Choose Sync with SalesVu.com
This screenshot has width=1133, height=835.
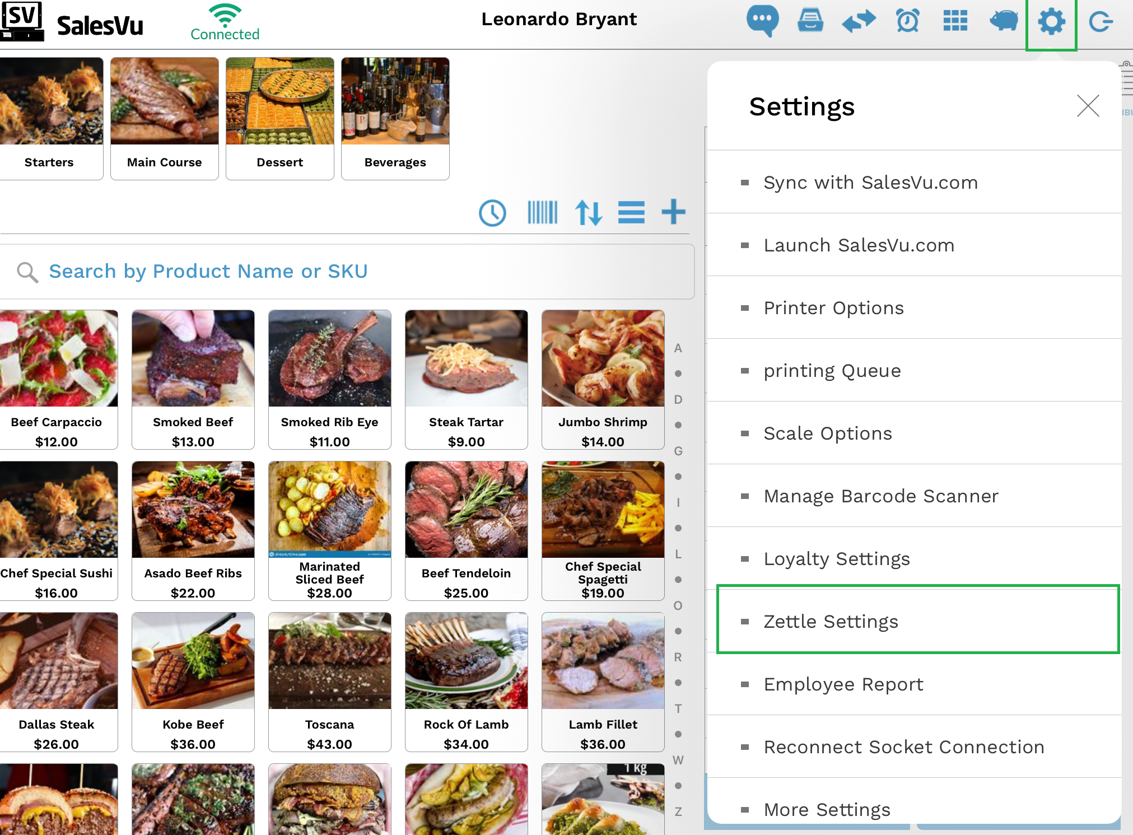pos(870,183)
